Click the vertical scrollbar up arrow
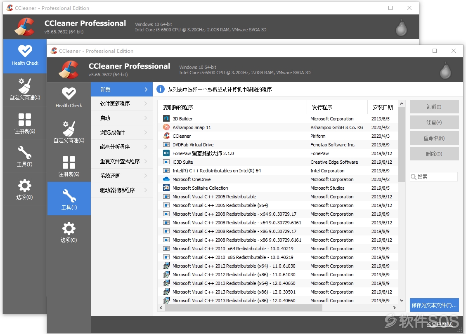This screenshot has height=334, width=466. pyautogui.click(x=402, y=103)
